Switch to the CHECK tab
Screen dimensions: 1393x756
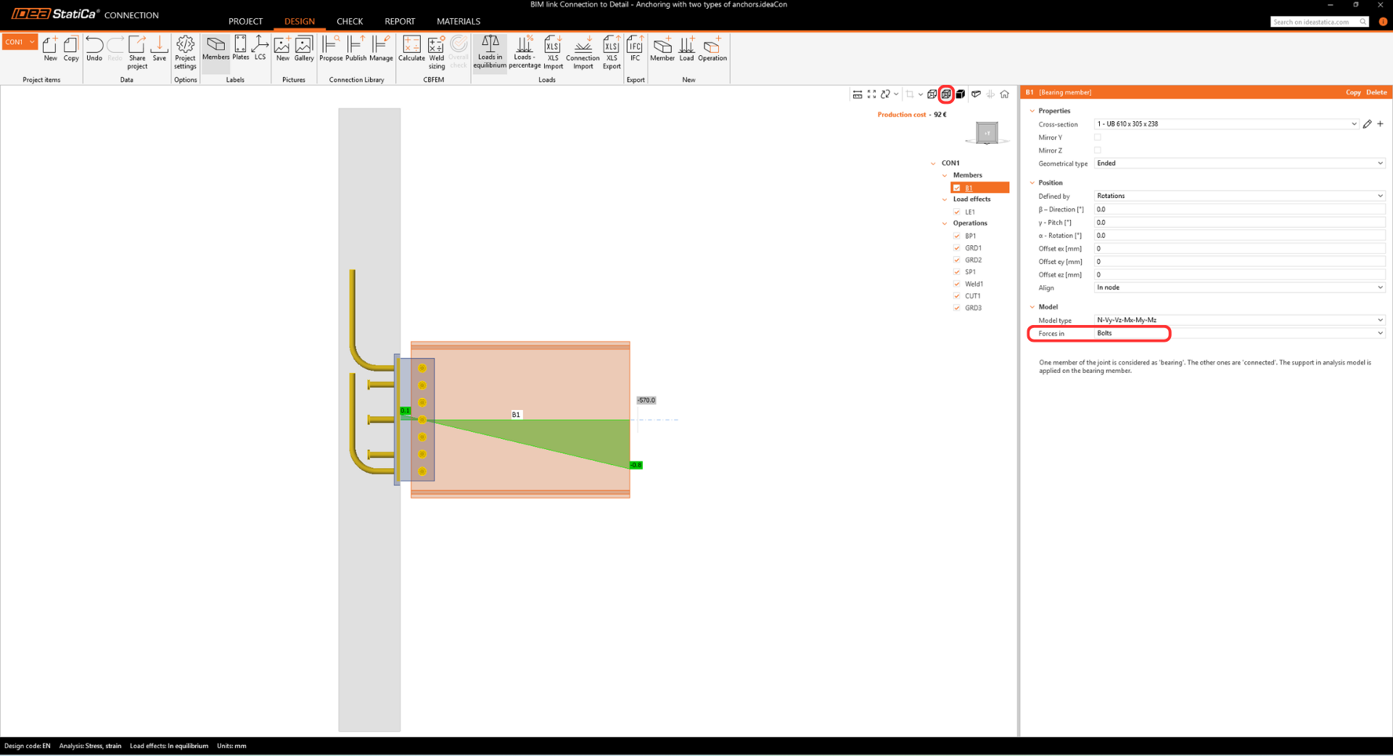(x=349, y=21)
